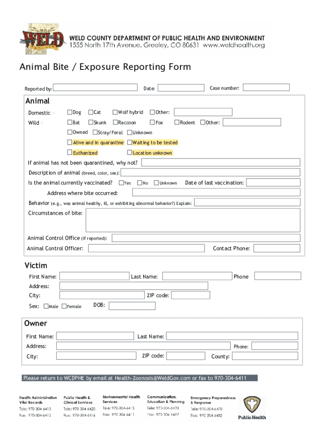Tick the Euthanized checkbox
The image size is (330, 439).
pos(70,152)
